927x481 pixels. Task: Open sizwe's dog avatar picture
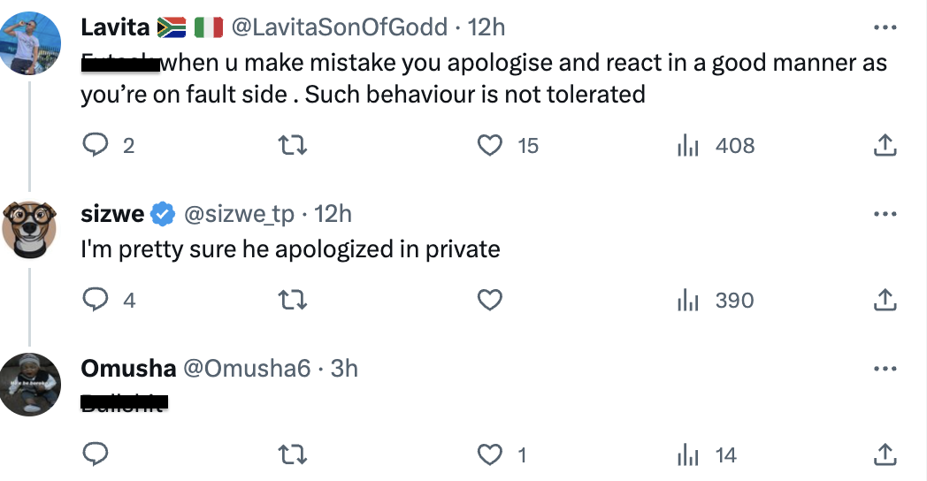point(29,230)
